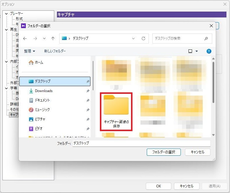Select ビデオ in the sidebar
The image size is (230, 193).
coord(39,129)
